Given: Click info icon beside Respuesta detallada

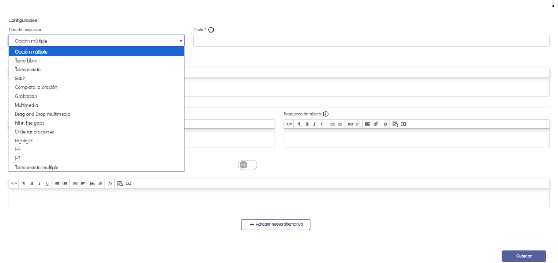Looking at the screenshot, I should [x=325, y=114].
